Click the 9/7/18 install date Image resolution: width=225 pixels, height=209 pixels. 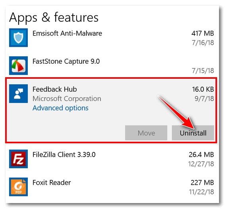pyautogui.click(x=204, y=99)
